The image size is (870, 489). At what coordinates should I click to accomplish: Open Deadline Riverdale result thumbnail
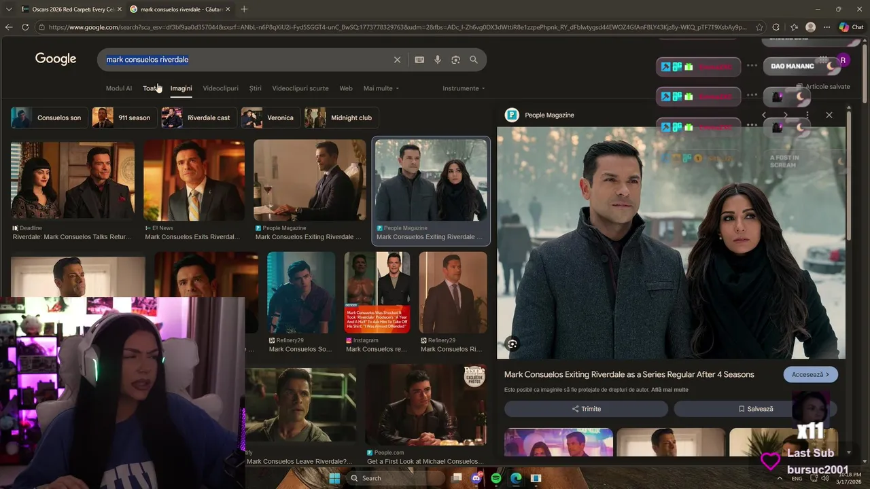coord(73,180)
